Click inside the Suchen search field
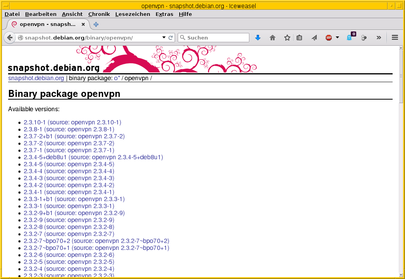405x279 pixels. pos(213,38)
